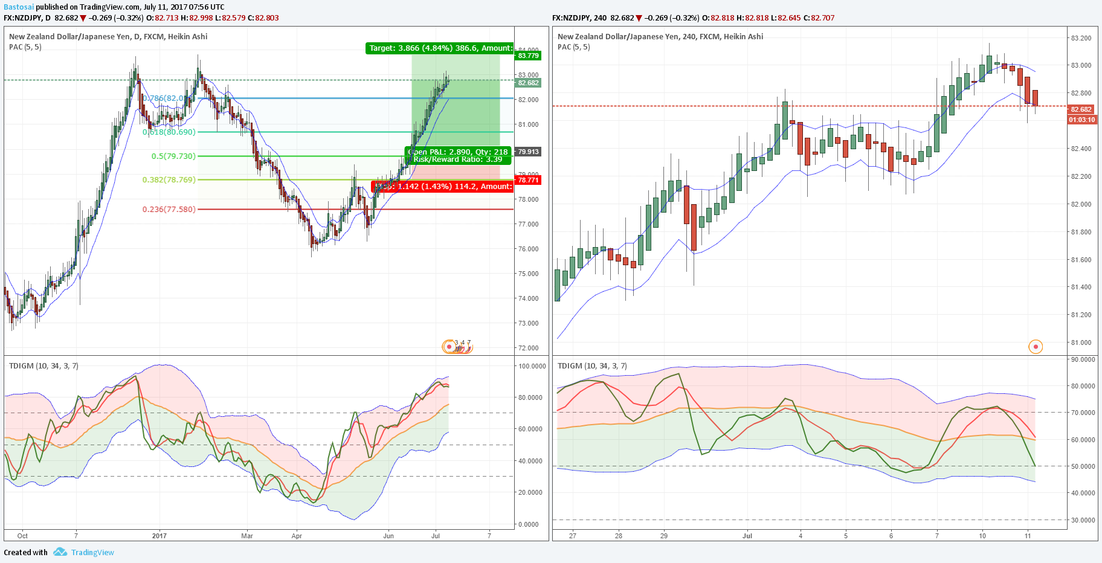Open the TradingView link beside 'Created with'
Image resolution: width=1102 pixels, height=563 pixels.
pos(92,552)
